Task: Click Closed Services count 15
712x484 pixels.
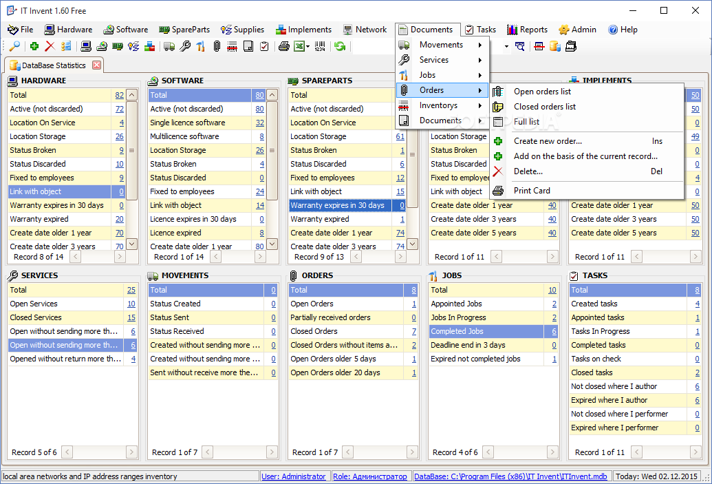Action: pos(131,317)
